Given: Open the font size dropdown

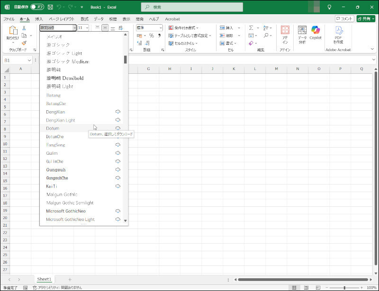Looking at the screenshot, I should click(87, 28).
